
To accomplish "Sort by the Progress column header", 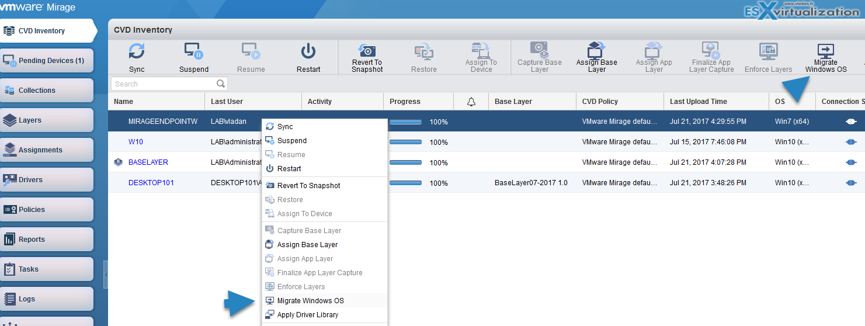I will point(418,102).
